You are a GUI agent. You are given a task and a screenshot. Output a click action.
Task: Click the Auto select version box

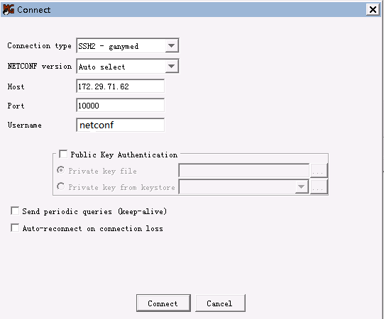point(128,66)
